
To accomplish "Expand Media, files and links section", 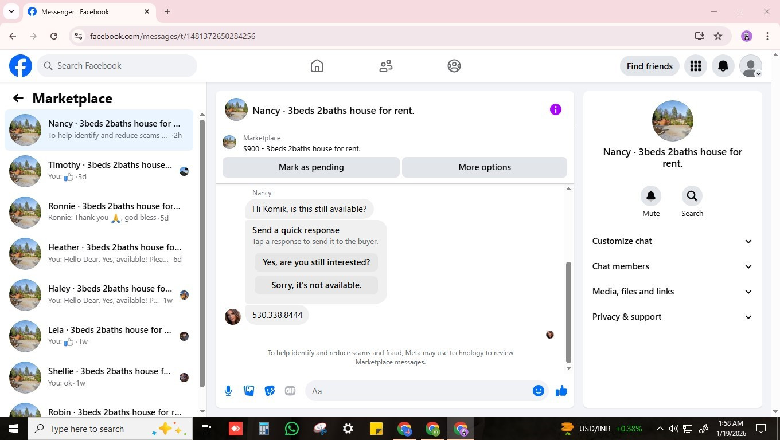I will tap(672, 292).
